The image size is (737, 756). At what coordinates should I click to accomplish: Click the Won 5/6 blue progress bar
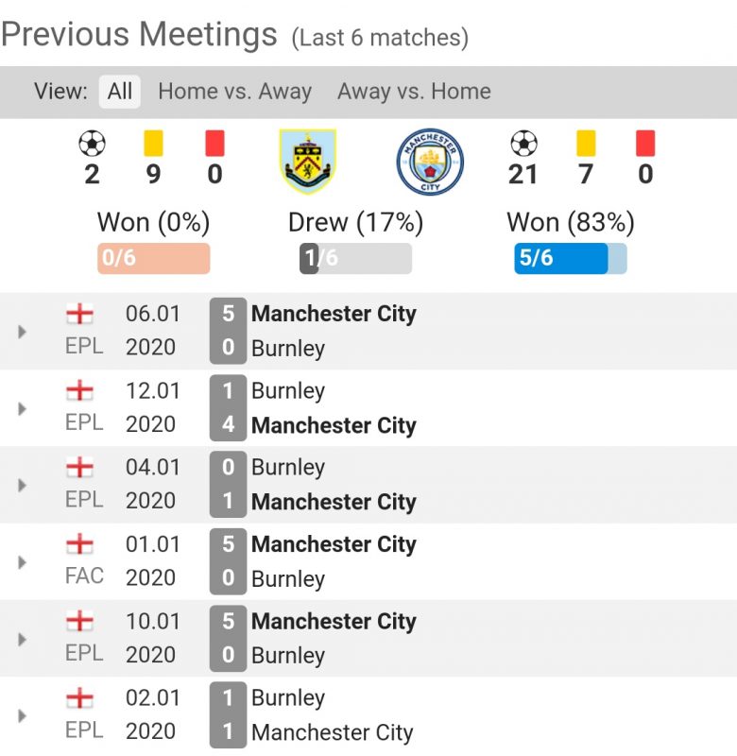coord(570,259)
